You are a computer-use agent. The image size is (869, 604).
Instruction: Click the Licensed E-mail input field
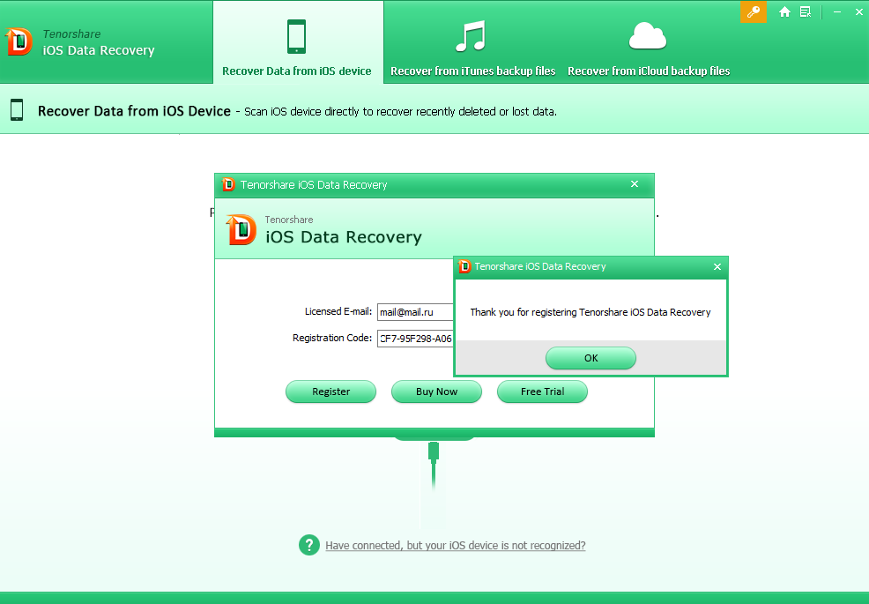click(x=414, y=312)
